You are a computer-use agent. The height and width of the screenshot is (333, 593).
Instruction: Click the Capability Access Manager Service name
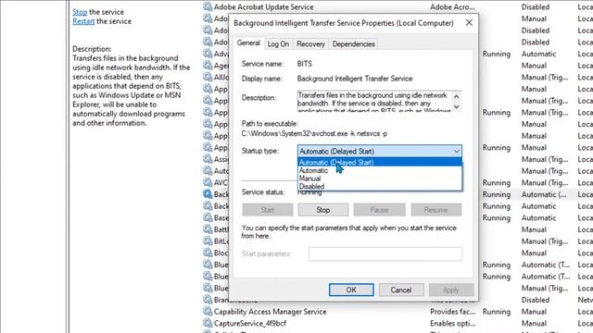pyautogui.click(x=270, y=312)
